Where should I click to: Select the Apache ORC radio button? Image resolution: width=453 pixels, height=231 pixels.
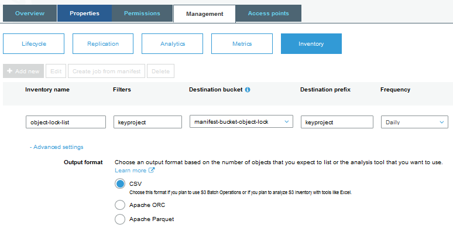point(120,205)
